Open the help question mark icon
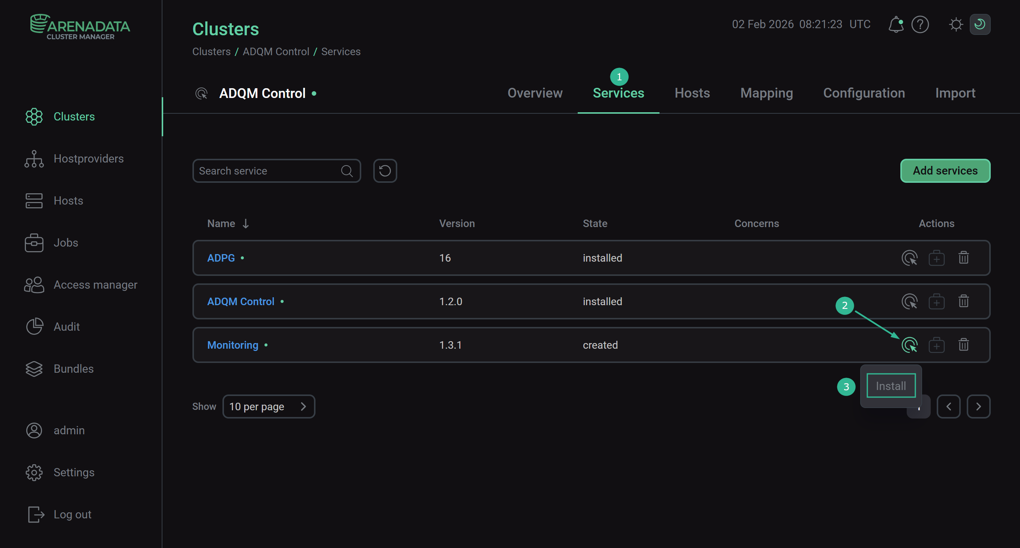Image resolution: width=1020 pixels, height=548 pixels. click(x=920, y=24)
